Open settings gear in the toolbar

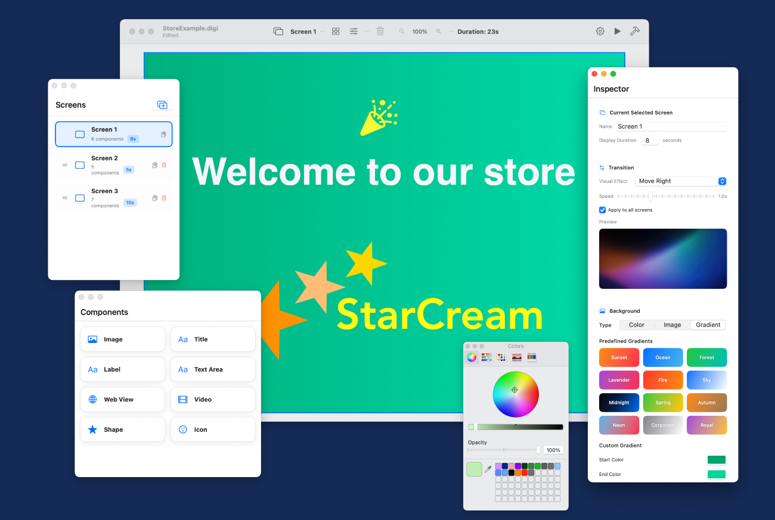tap(600, 32)
